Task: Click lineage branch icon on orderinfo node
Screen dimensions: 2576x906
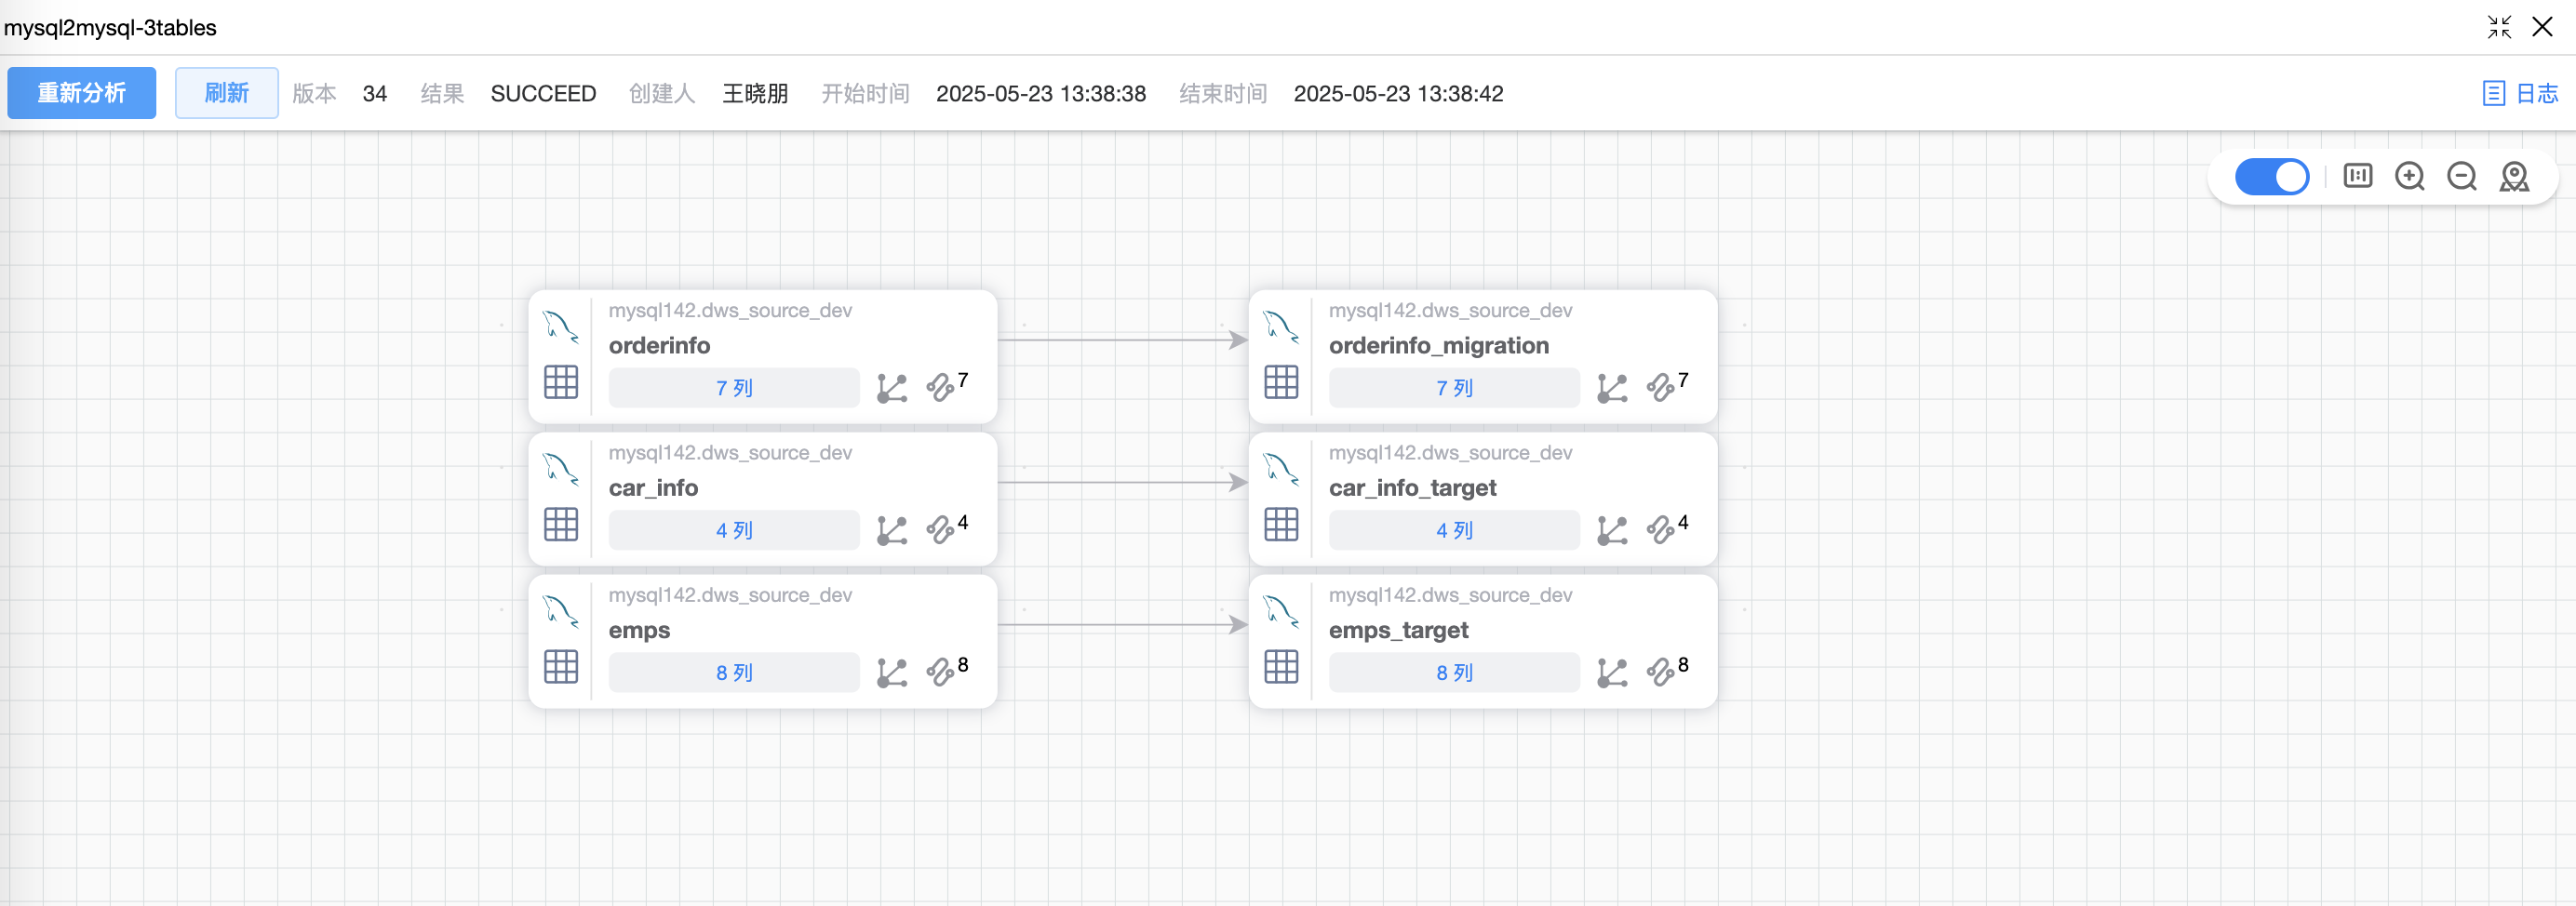Action: [891, 388]
